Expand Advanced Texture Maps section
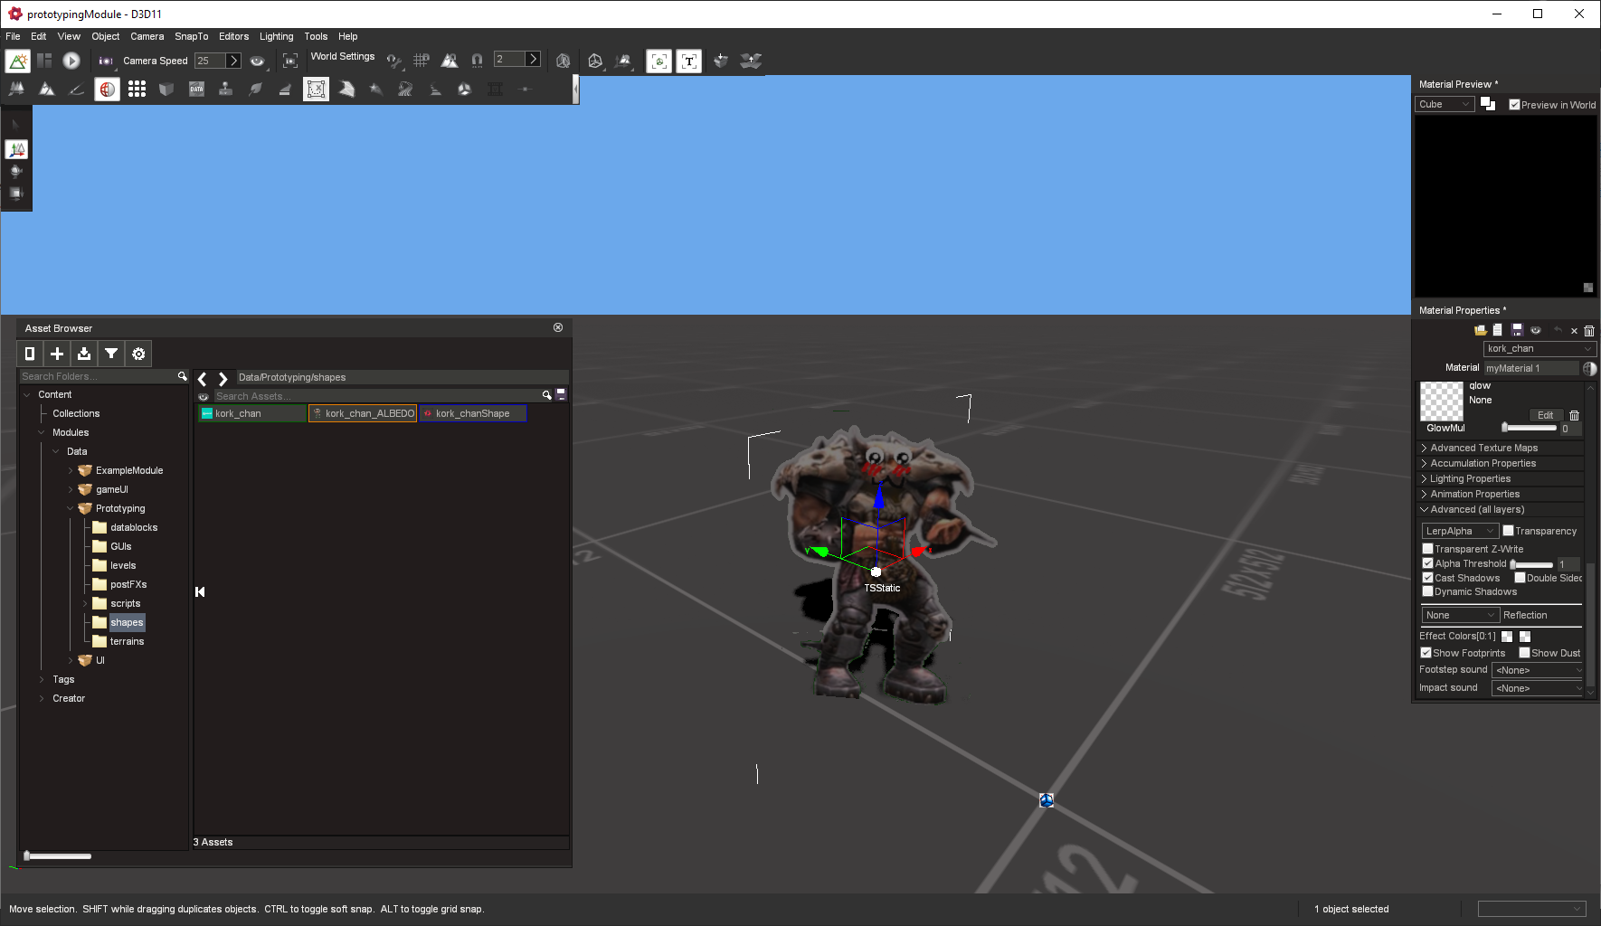 1500,448
